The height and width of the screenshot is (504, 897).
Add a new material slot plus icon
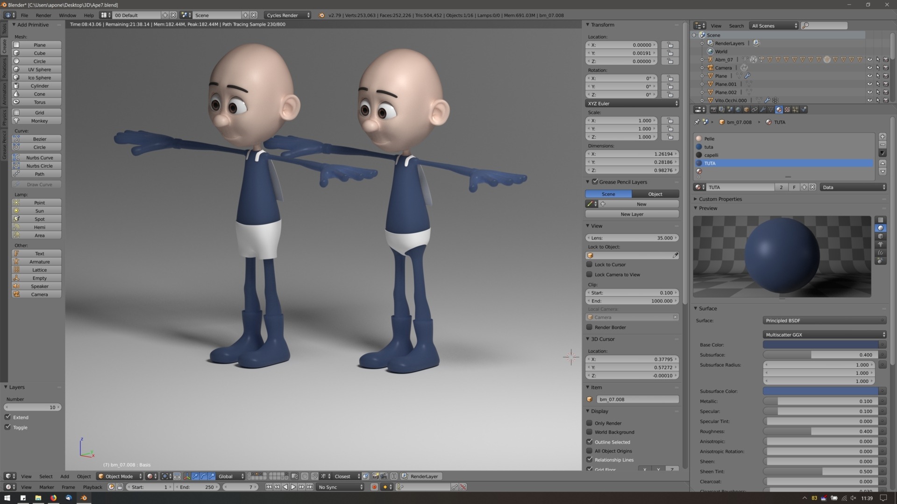pos(883,137)
